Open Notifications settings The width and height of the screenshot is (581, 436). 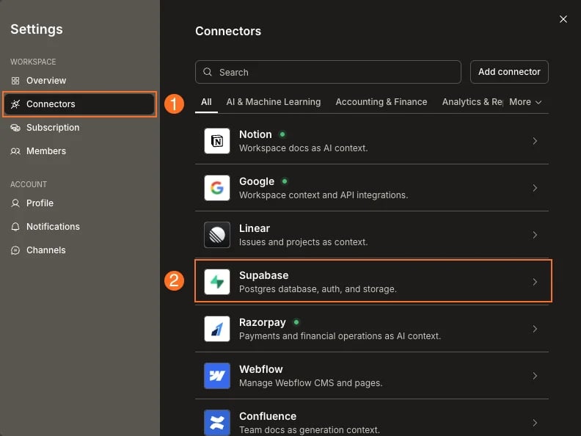coord(78,227)
